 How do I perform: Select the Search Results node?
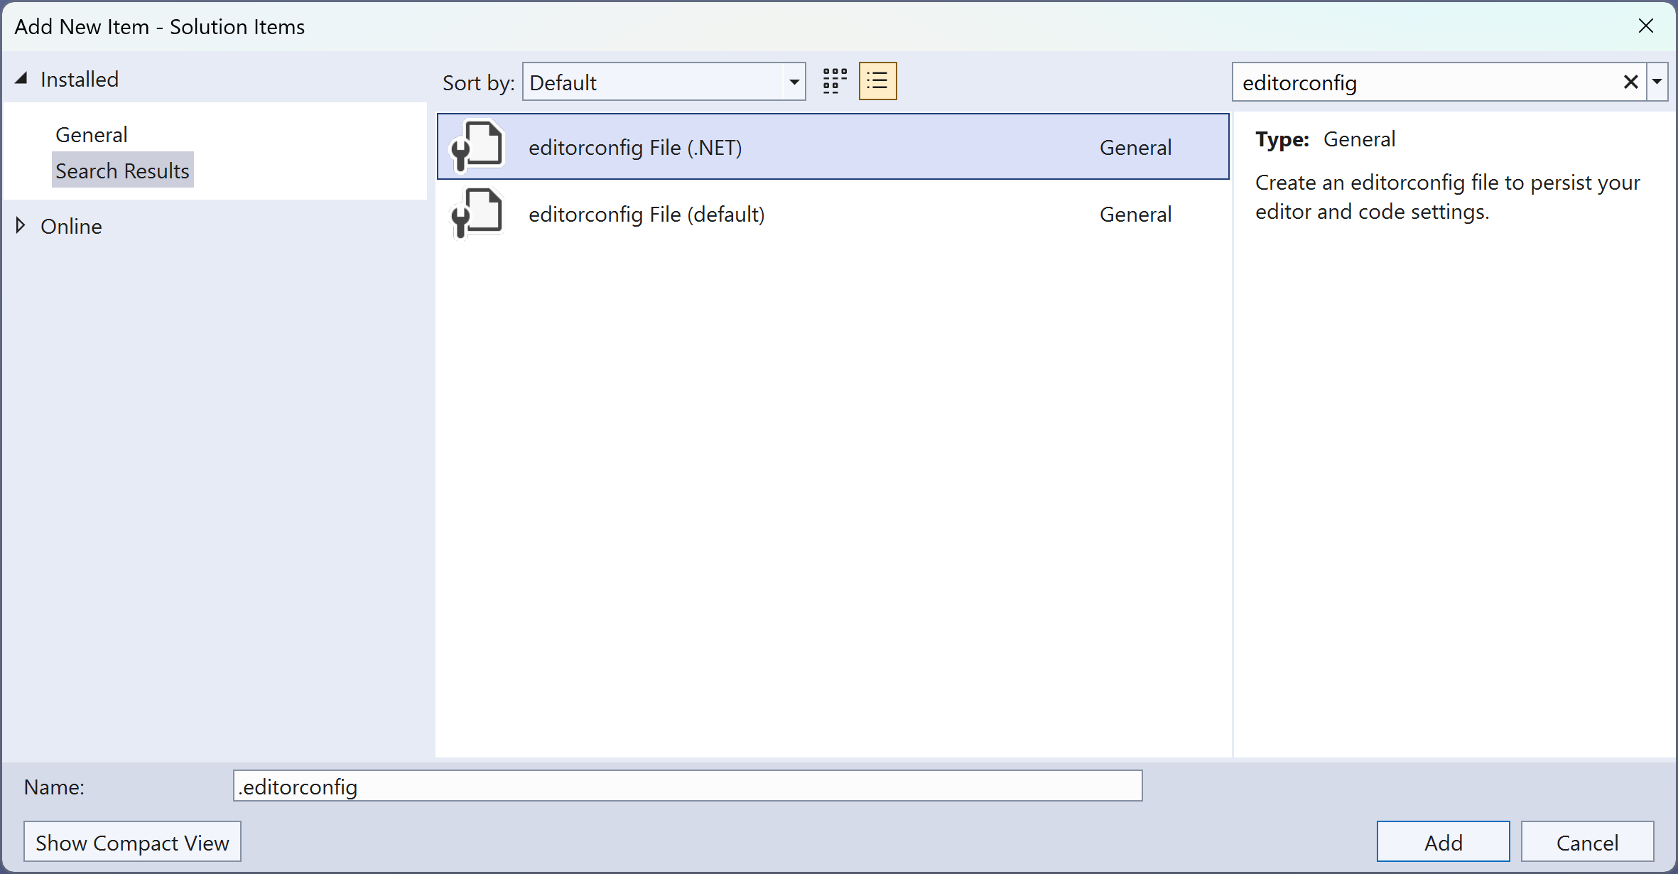[x=122, y=170]
